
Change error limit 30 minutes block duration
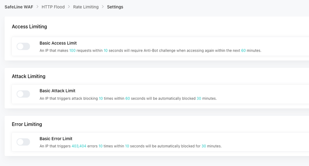tap(204, 146)
